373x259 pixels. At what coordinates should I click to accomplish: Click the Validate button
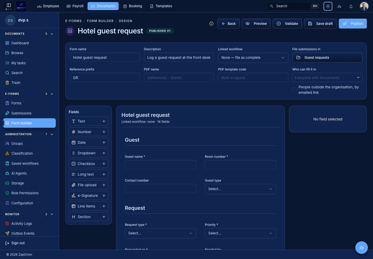click(287, 24)
